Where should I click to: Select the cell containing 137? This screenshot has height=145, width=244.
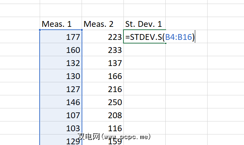(102, 63)
